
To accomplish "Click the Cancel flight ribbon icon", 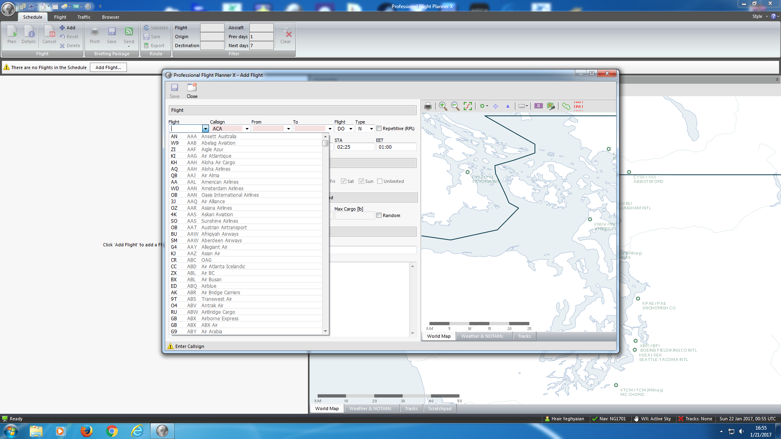I will point(49,35).
